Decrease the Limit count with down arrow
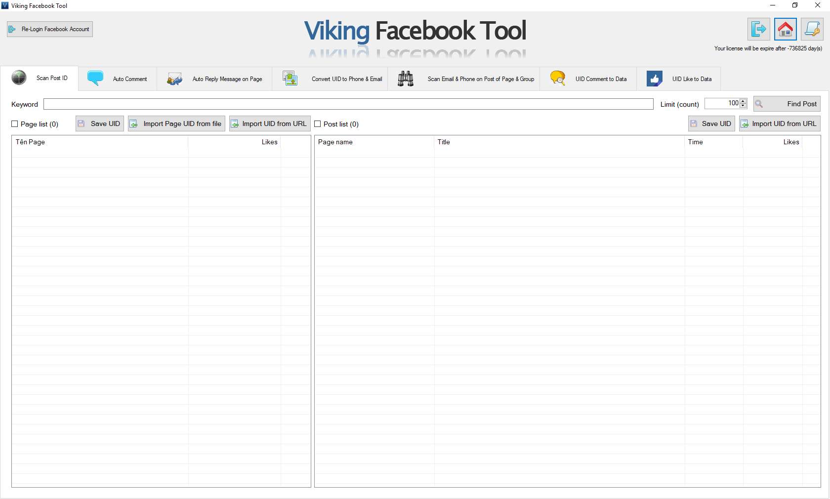This screenshot has width=830, height=499. pyautogui.click(x=743, y=106)
